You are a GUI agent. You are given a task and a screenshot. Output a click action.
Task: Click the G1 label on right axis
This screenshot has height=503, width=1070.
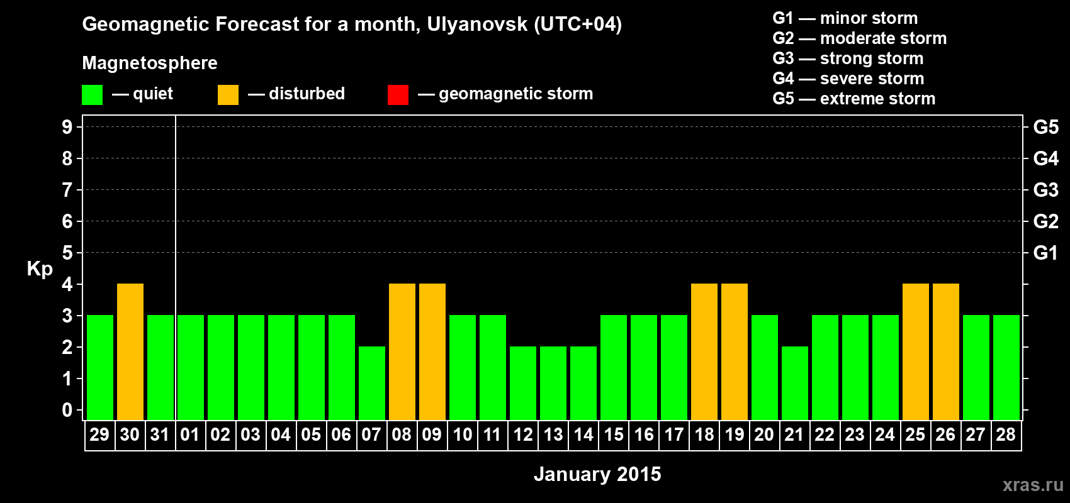point(1046,253)
